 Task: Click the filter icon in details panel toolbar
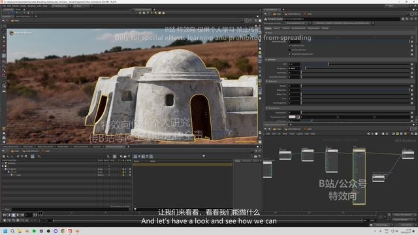pos(203,156)
